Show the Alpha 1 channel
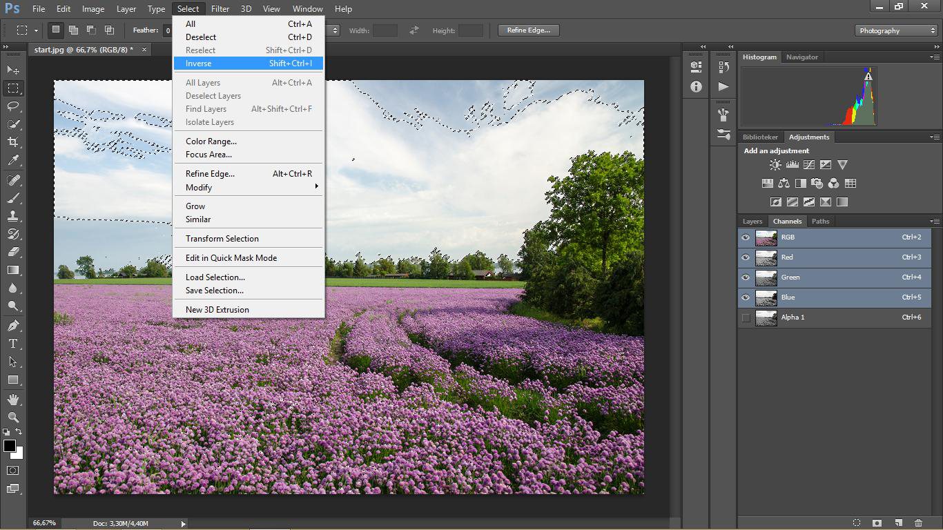The width and height of the screenshot is (943, 530). click(x=746, y=317)
